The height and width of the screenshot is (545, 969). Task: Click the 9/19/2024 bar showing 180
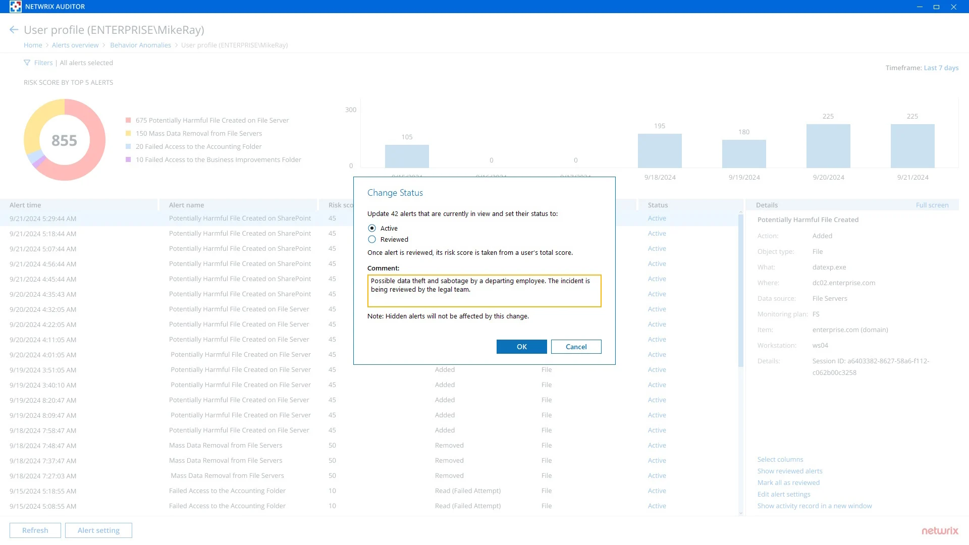tap(744, 154)
